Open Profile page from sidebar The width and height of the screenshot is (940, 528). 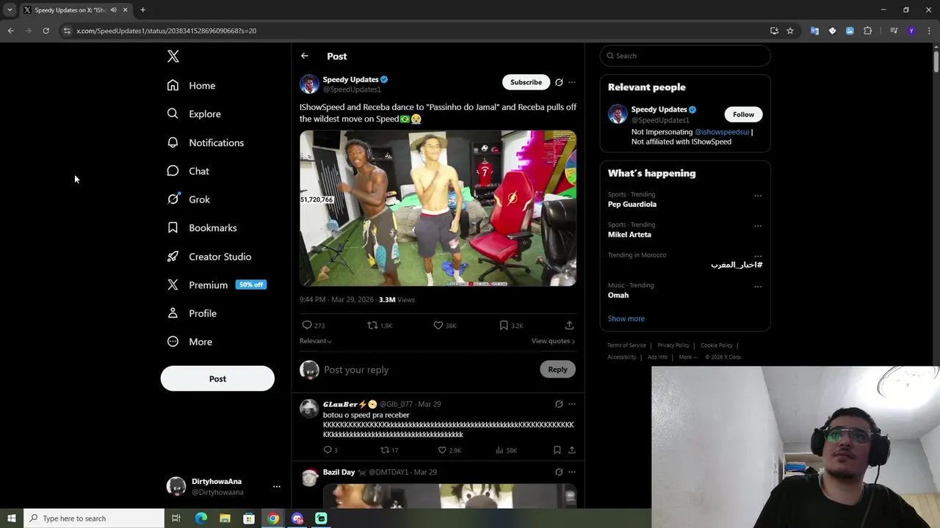tap(192, 313)
